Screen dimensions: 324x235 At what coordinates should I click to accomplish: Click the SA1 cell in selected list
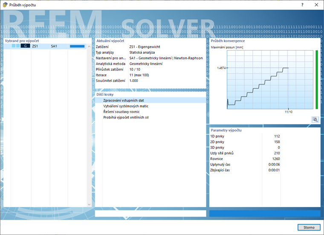coord(54,46)
